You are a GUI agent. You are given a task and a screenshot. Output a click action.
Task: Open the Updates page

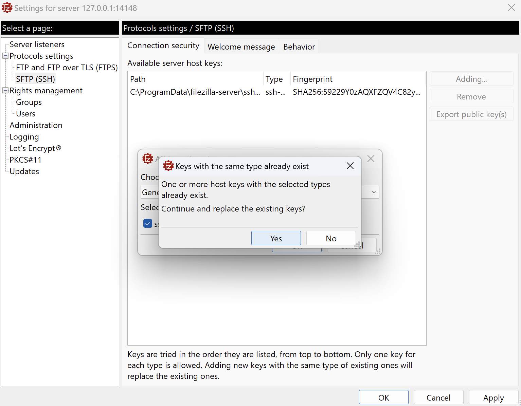coord(24,171)
